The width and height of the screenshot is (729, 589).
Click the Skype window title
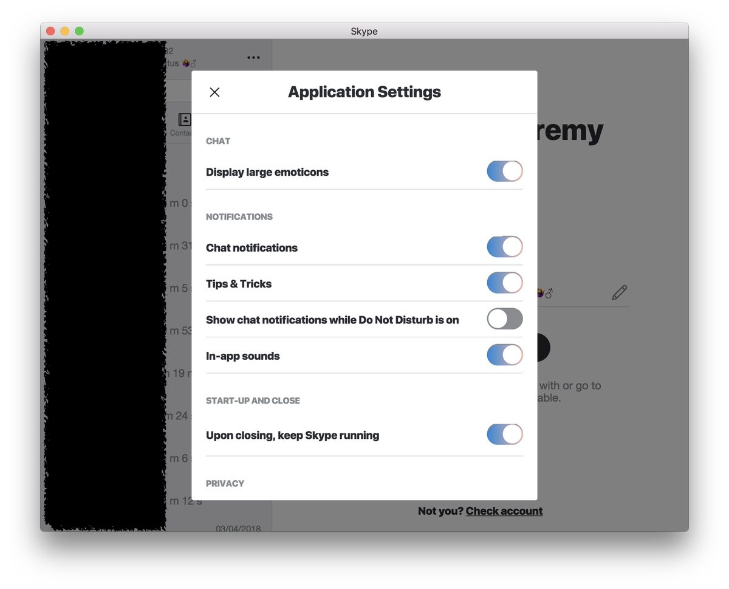pos(364,31)
